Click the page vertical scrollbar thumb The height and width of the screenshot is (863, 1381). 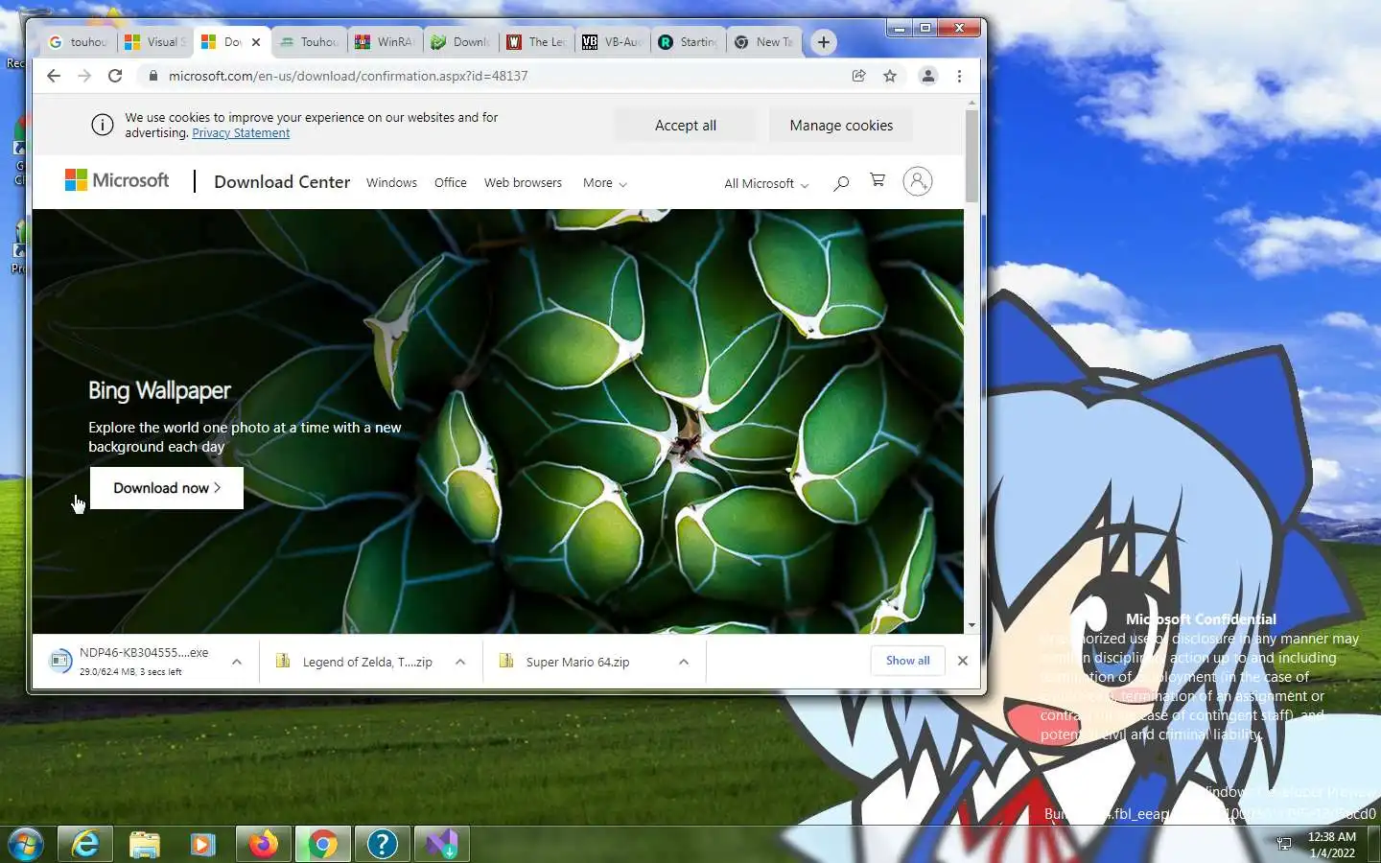coord(971,155)
